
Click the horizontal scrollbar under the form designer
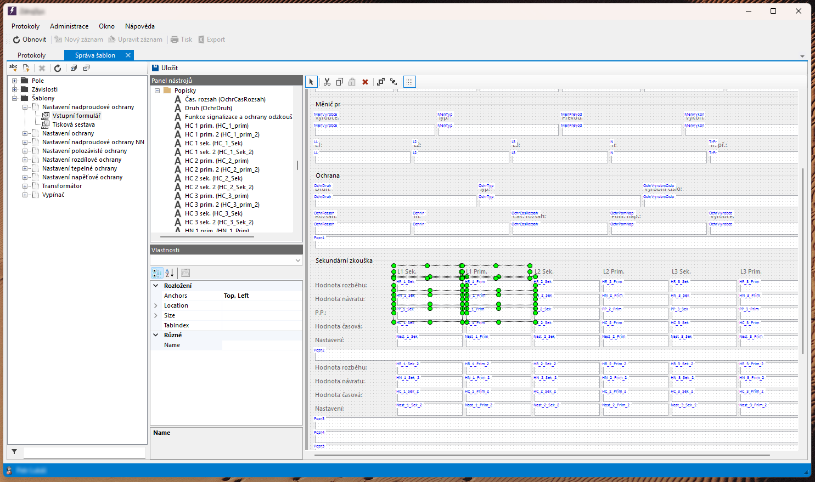tap(541, 455)
